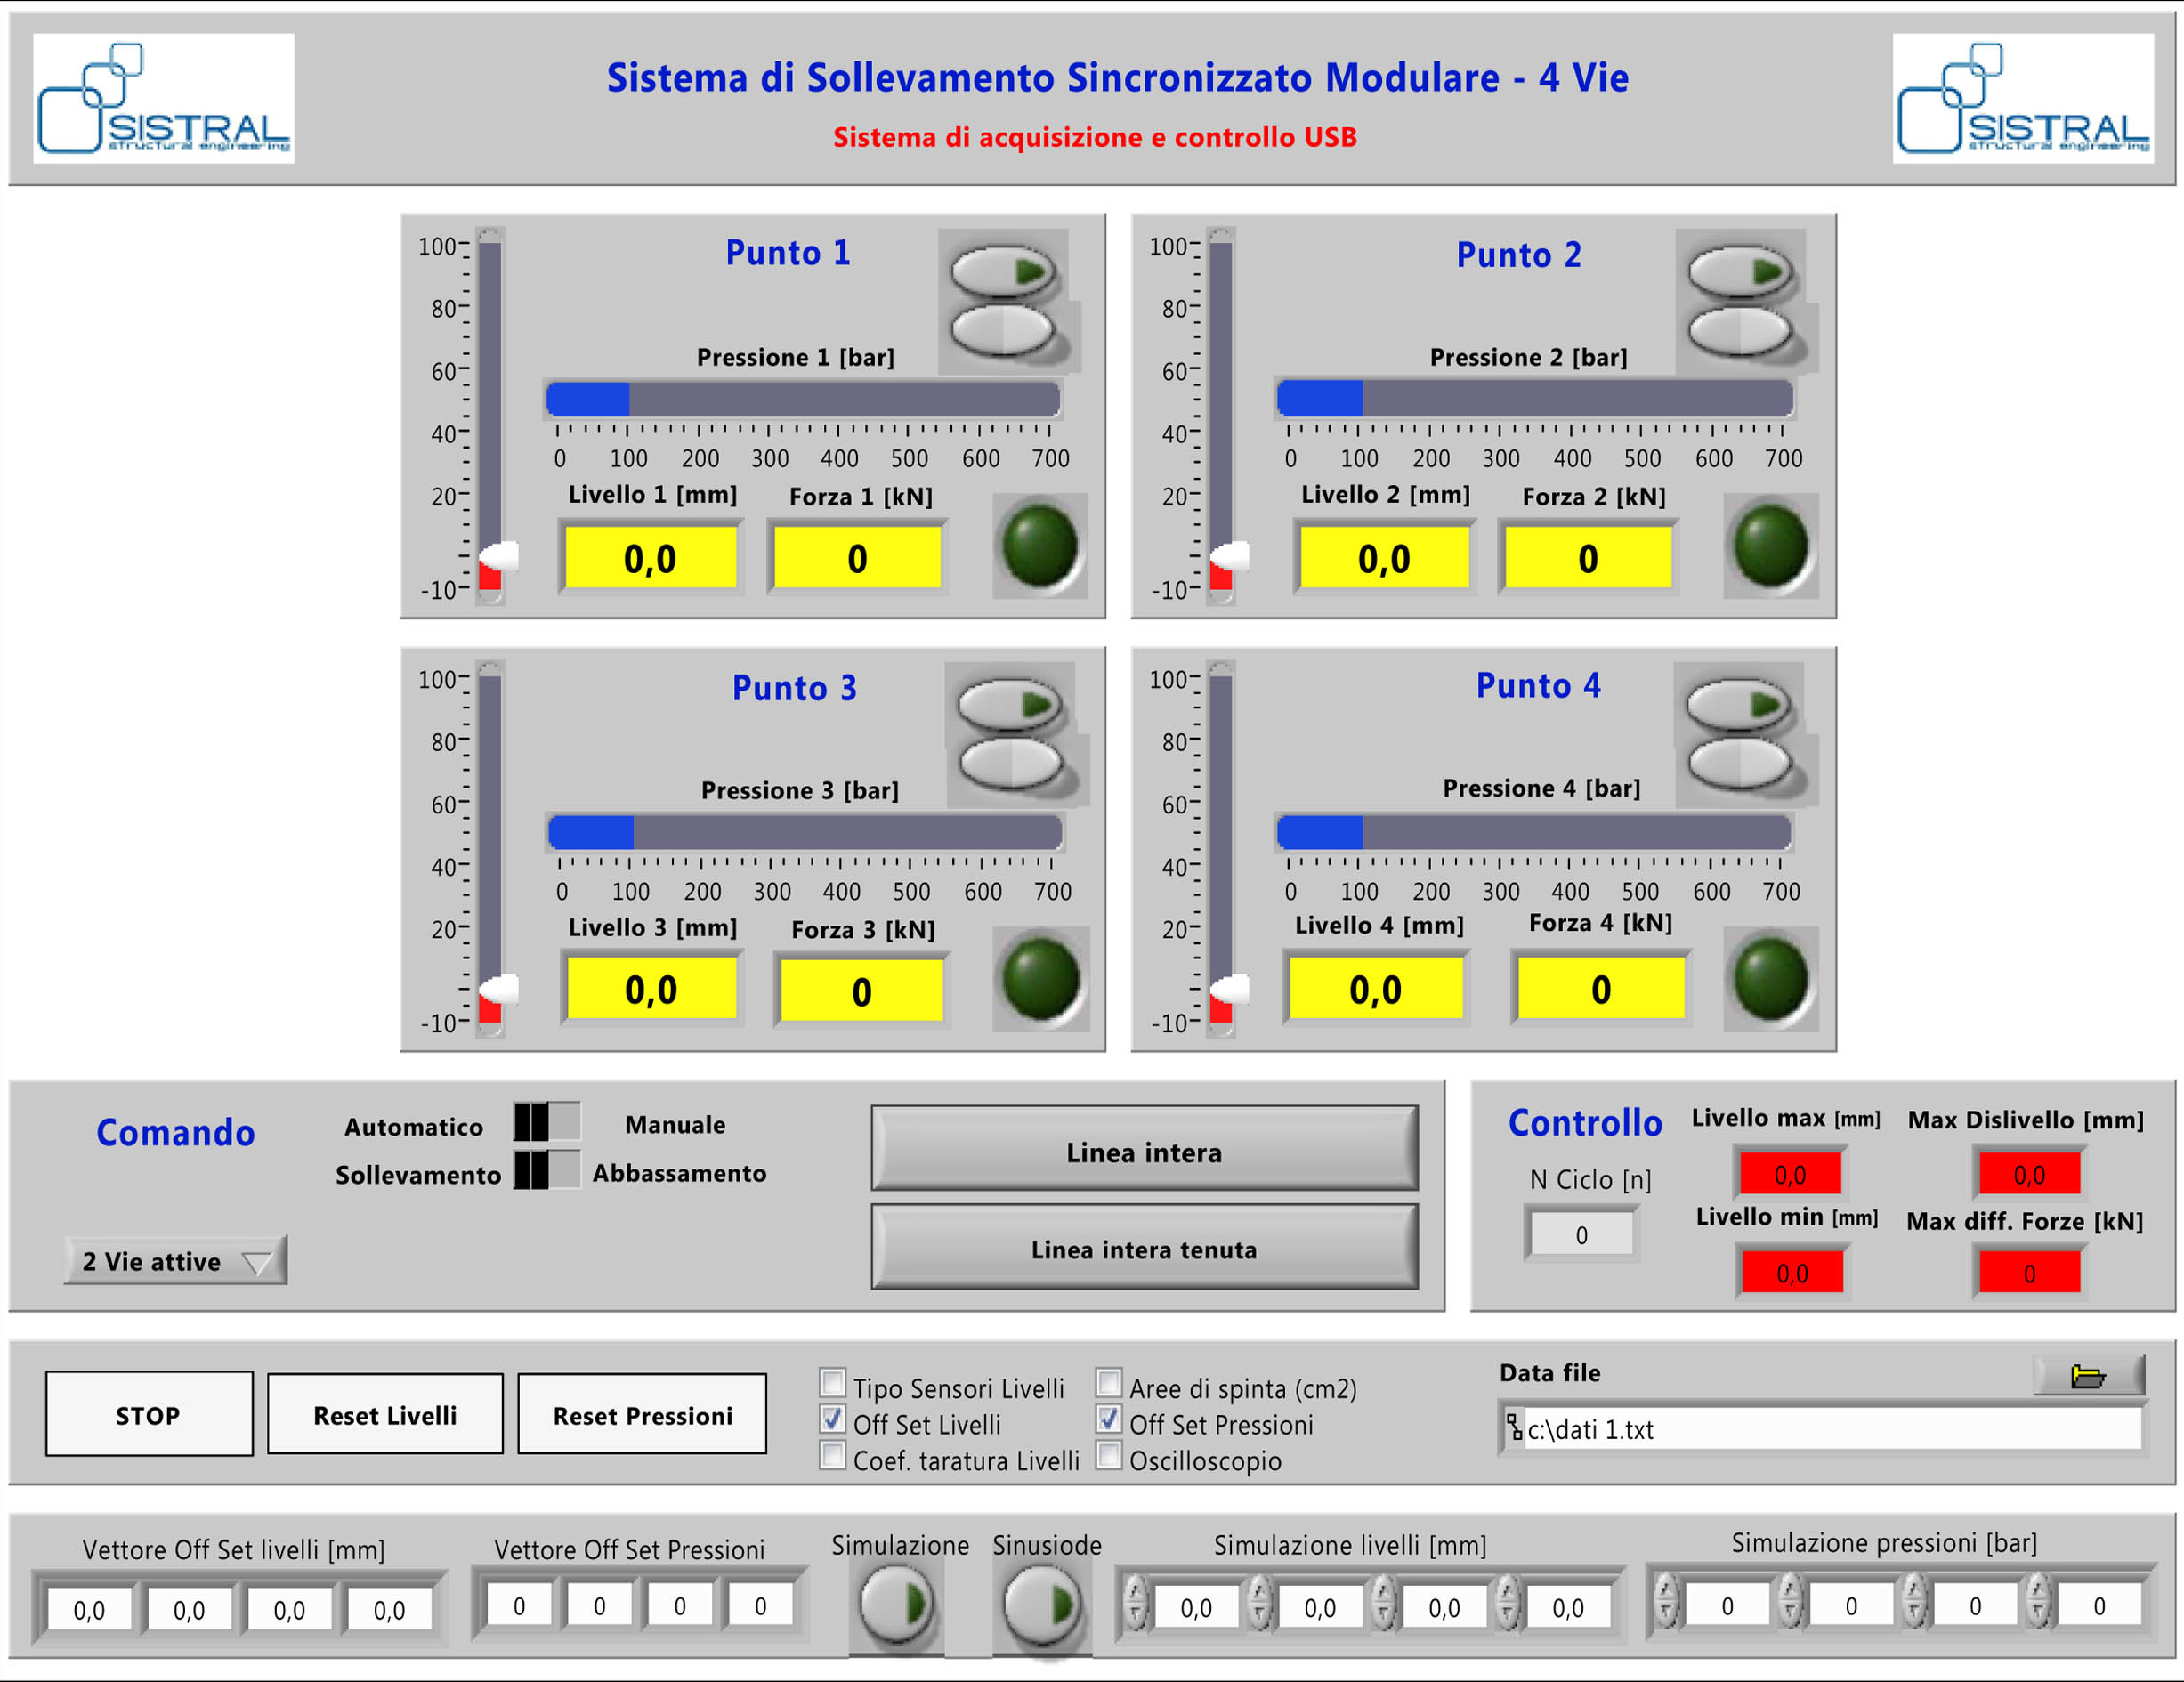
Task: Check Tipo Sensori Livelli checkbox
Action: pos(832,1383)
